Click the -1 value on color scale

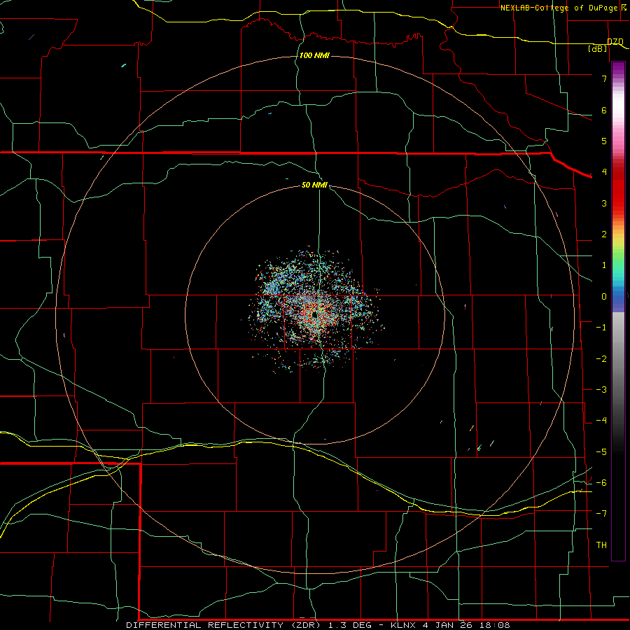pos(601,328)
